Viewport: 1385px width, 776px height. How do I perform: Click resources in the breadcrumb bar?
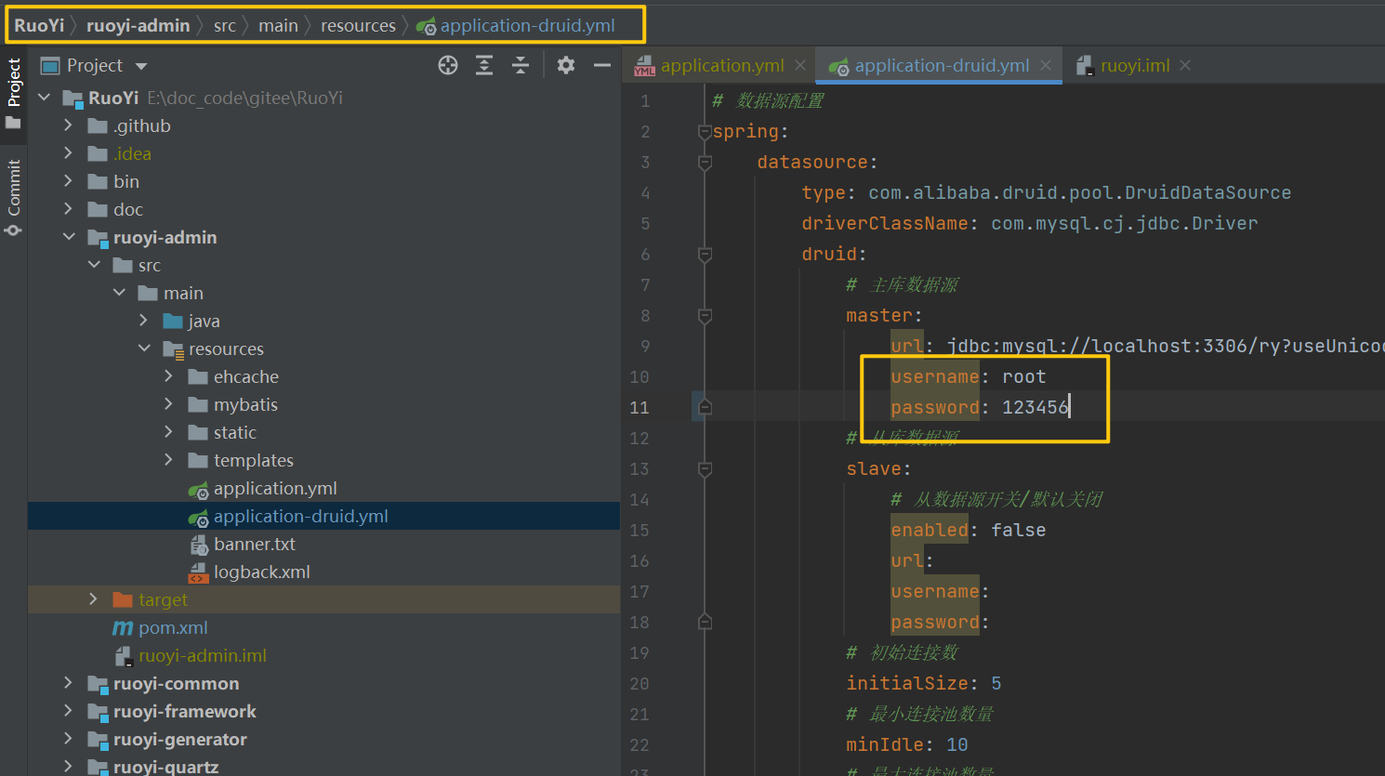(x=358, y=25)
